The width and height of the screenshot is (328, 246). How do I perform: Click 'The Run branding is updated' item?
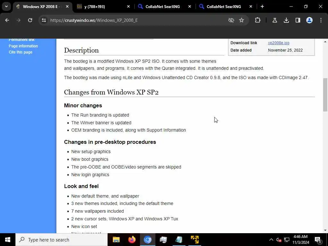(x=100, y=115)
